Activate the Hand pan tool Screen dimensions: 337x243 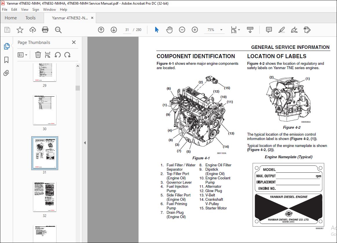click(x=169, y=30)
